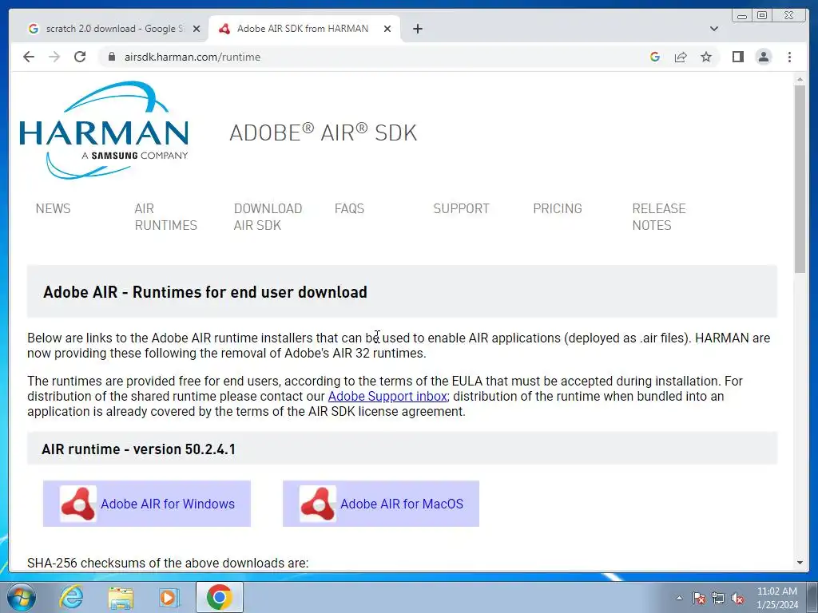Open a new browser tab

tap(417, 29)
